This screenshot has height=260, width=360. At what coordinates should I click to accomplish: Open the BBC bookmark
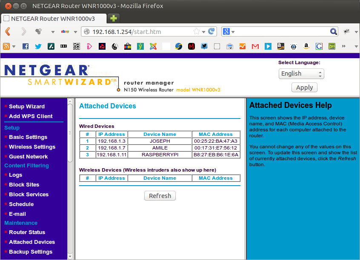point(63,46)
